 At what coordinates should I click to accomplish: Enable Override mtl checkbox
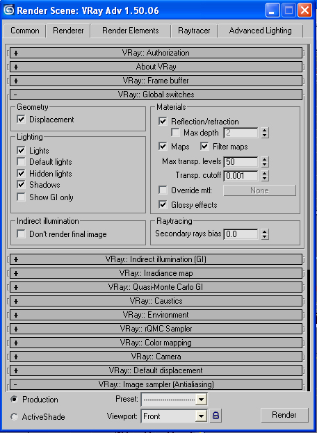(x=163, y=190)
